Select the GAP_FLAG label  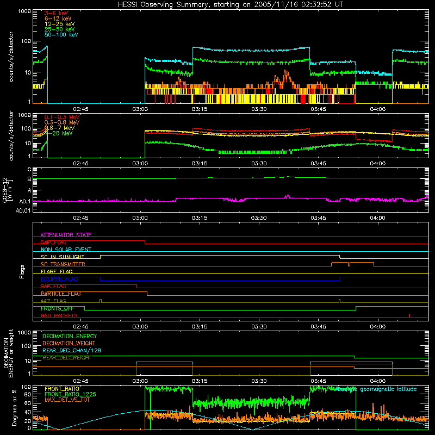coord(53,242)
